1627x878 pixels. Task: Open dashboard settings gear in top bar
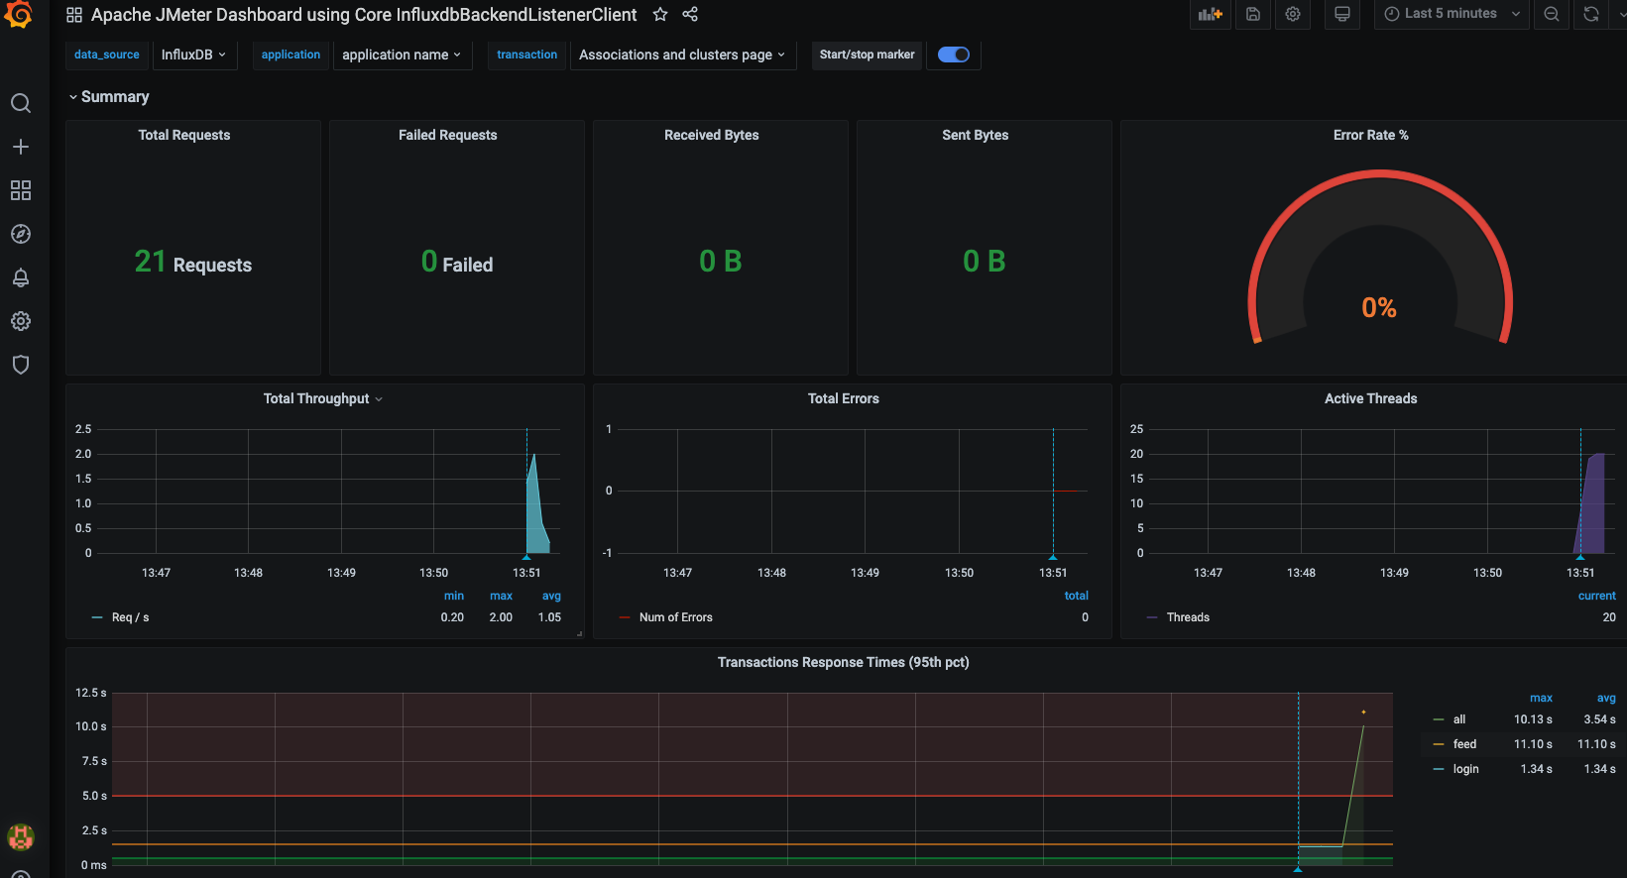point(1293,14)
